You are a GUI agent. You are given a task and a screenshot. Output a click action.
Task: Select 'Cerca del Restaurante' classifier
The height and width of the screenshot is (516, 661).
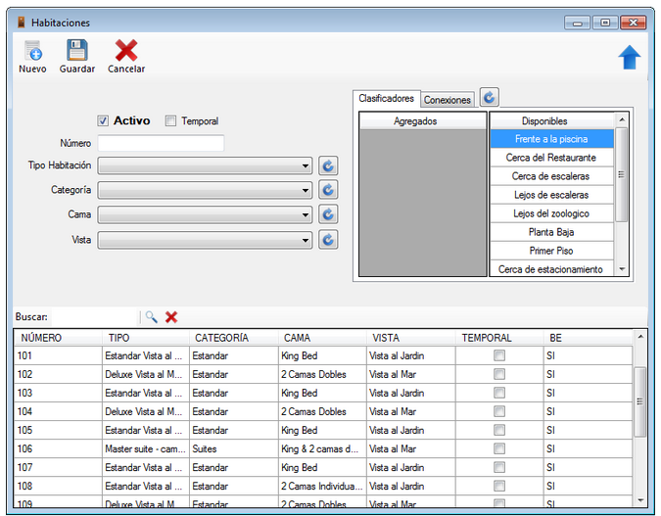click(551, 158)
